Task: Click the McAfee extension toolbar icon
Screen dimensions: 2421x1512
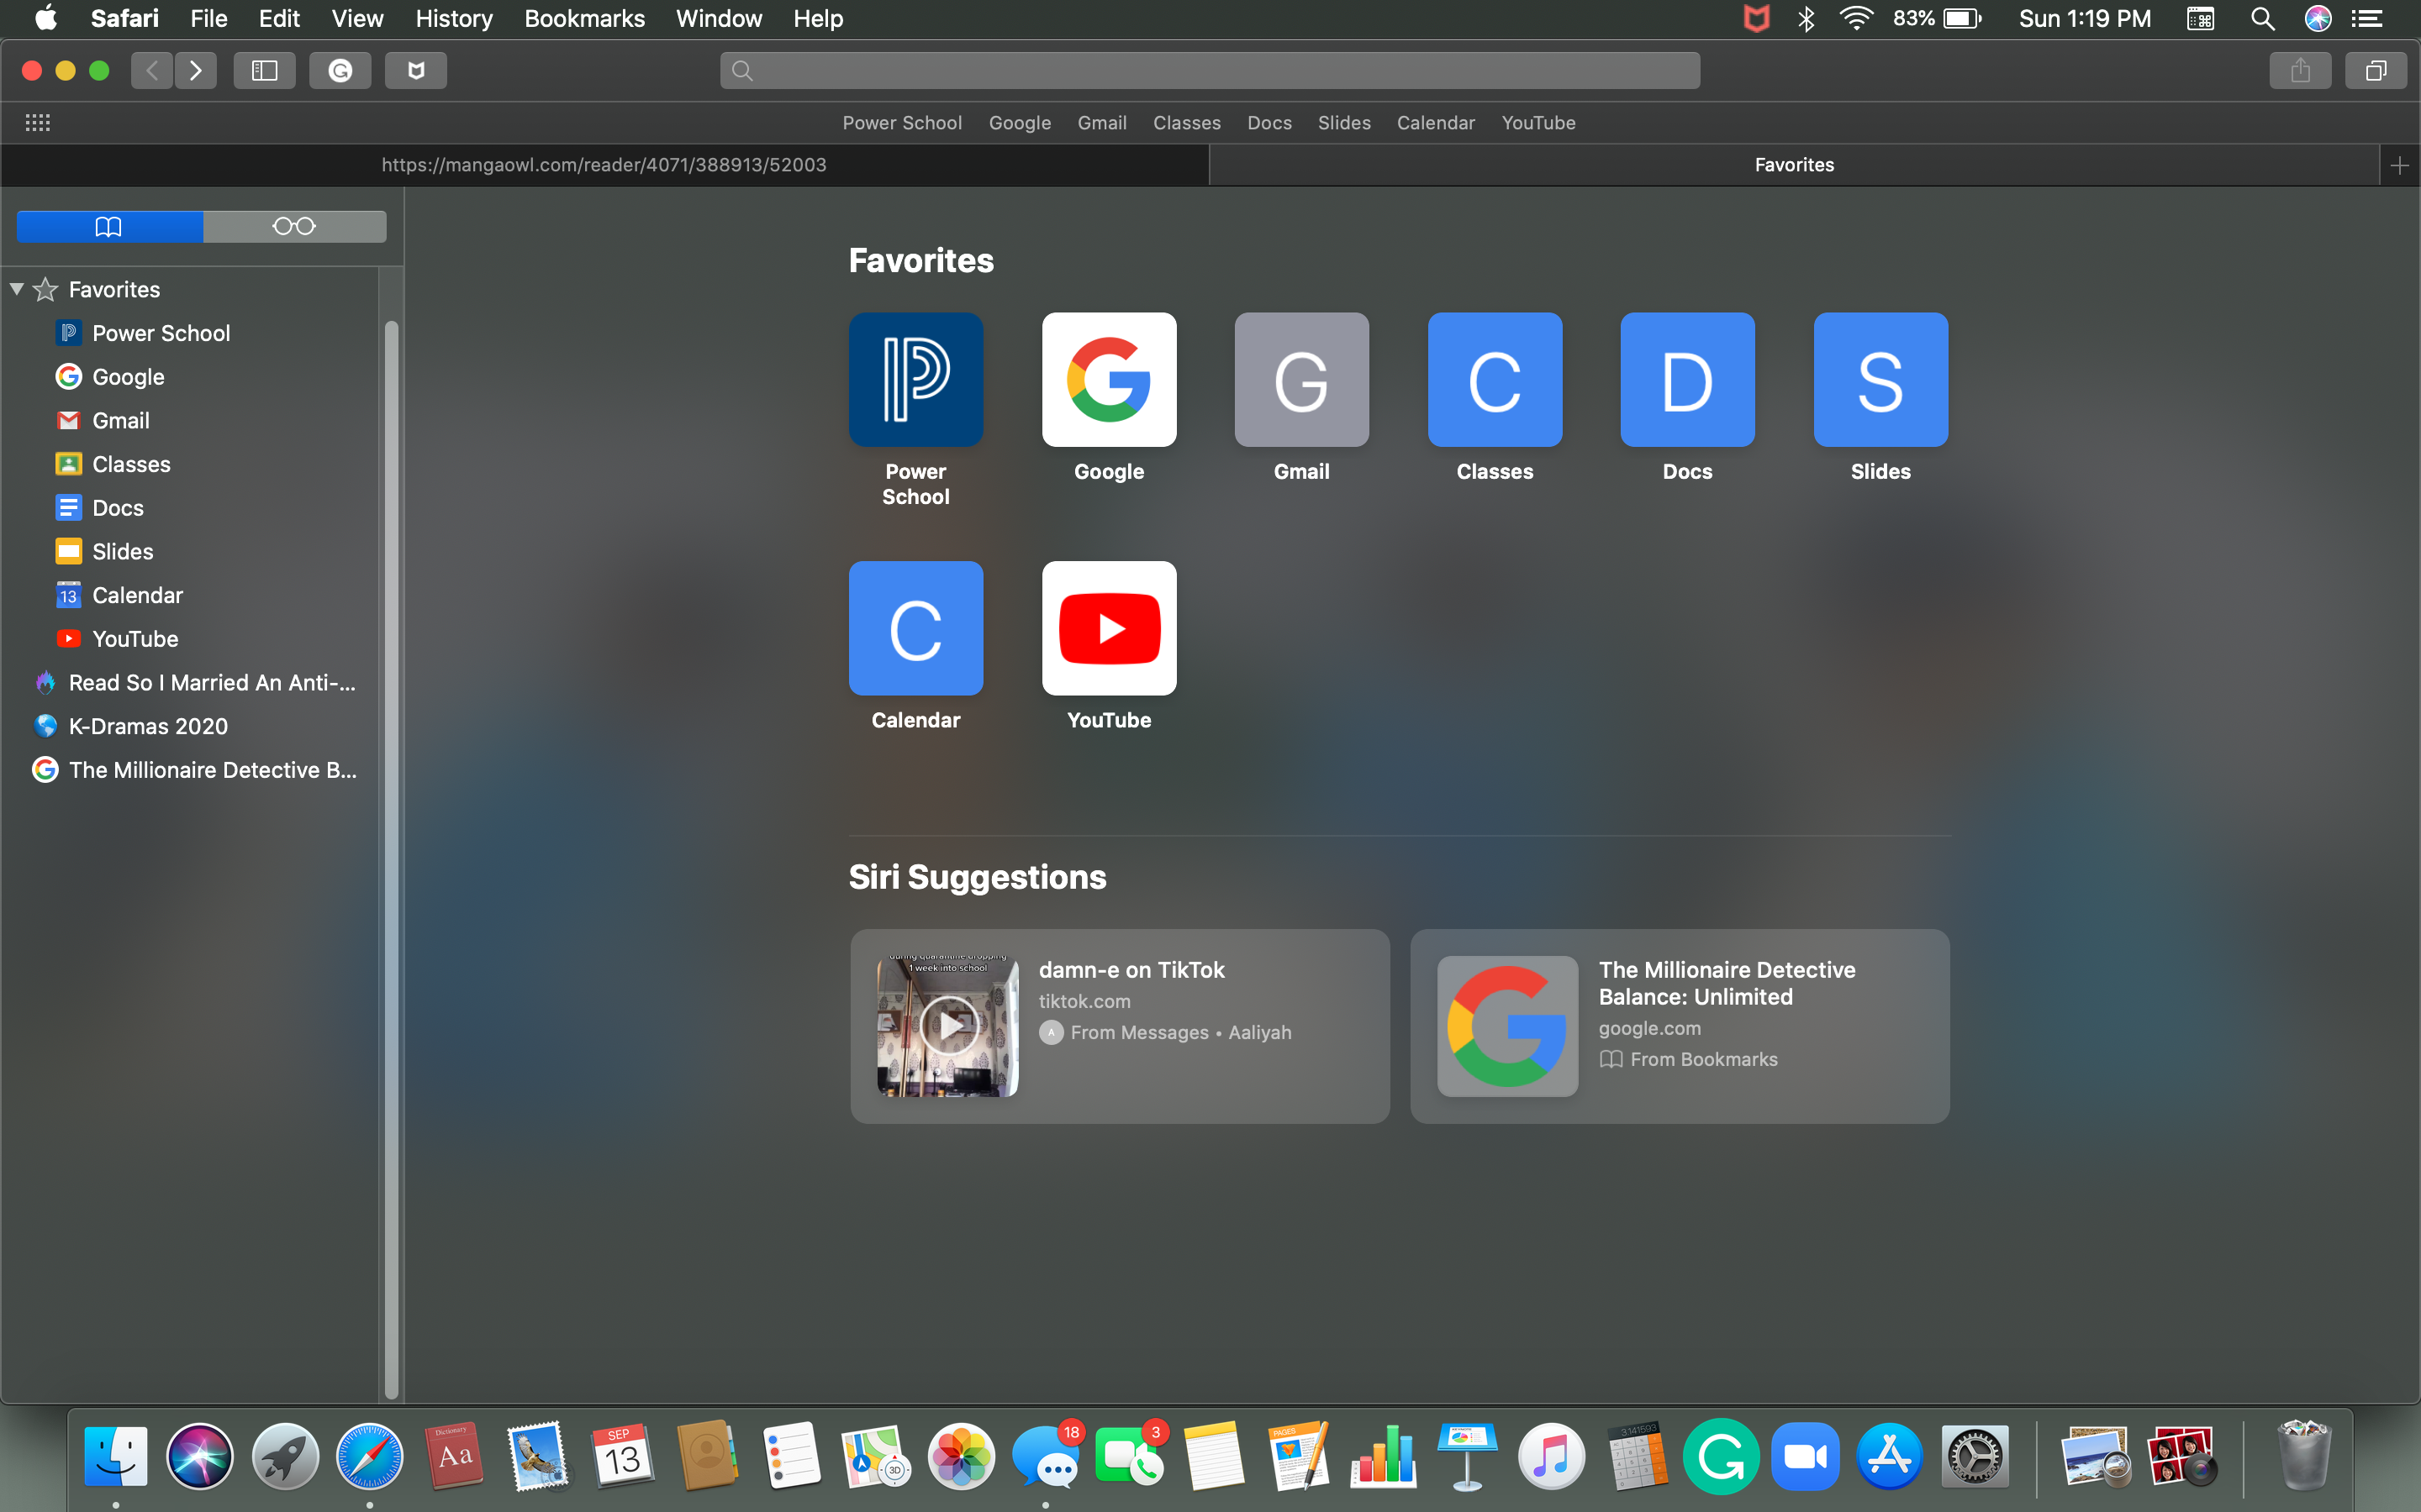Action: (416, 70)
